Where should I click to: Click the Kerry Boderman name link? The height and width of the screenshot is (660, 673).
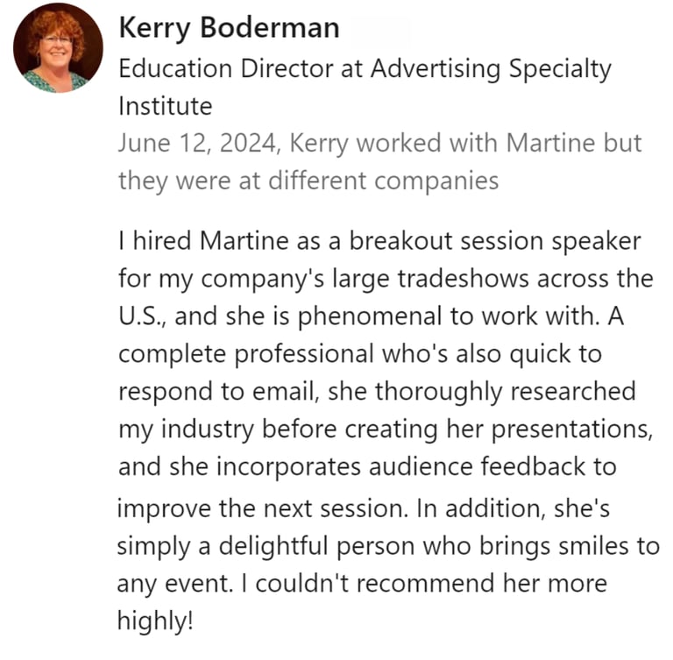[229, 27]
